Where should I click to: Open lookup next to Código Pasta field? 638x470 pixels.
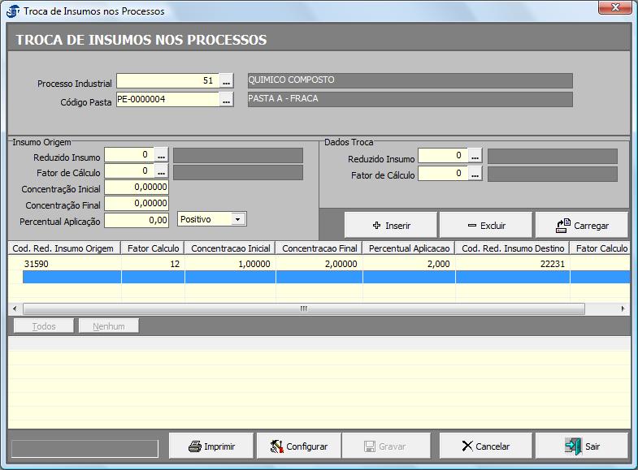coord(227,100)
